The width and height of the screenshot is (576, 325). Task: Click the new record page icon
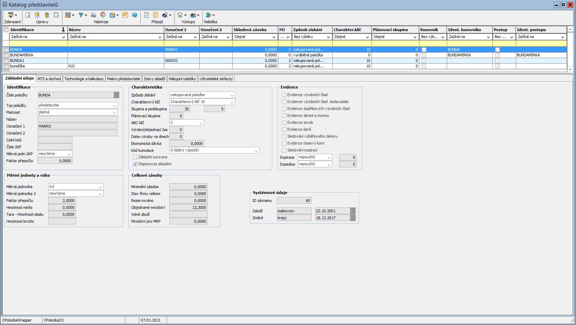pyautogui.click(x=28, y=15)
